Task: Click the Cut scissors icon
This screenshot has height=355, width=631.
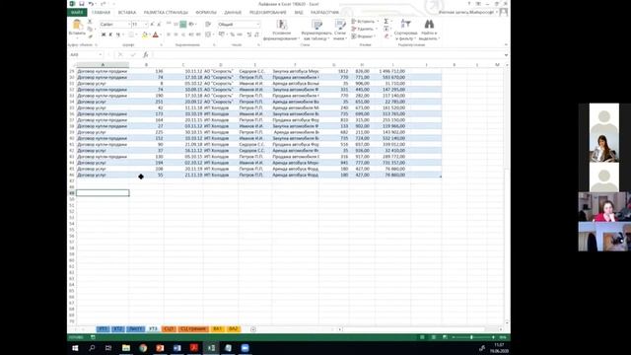Action: tap(90, 22)
